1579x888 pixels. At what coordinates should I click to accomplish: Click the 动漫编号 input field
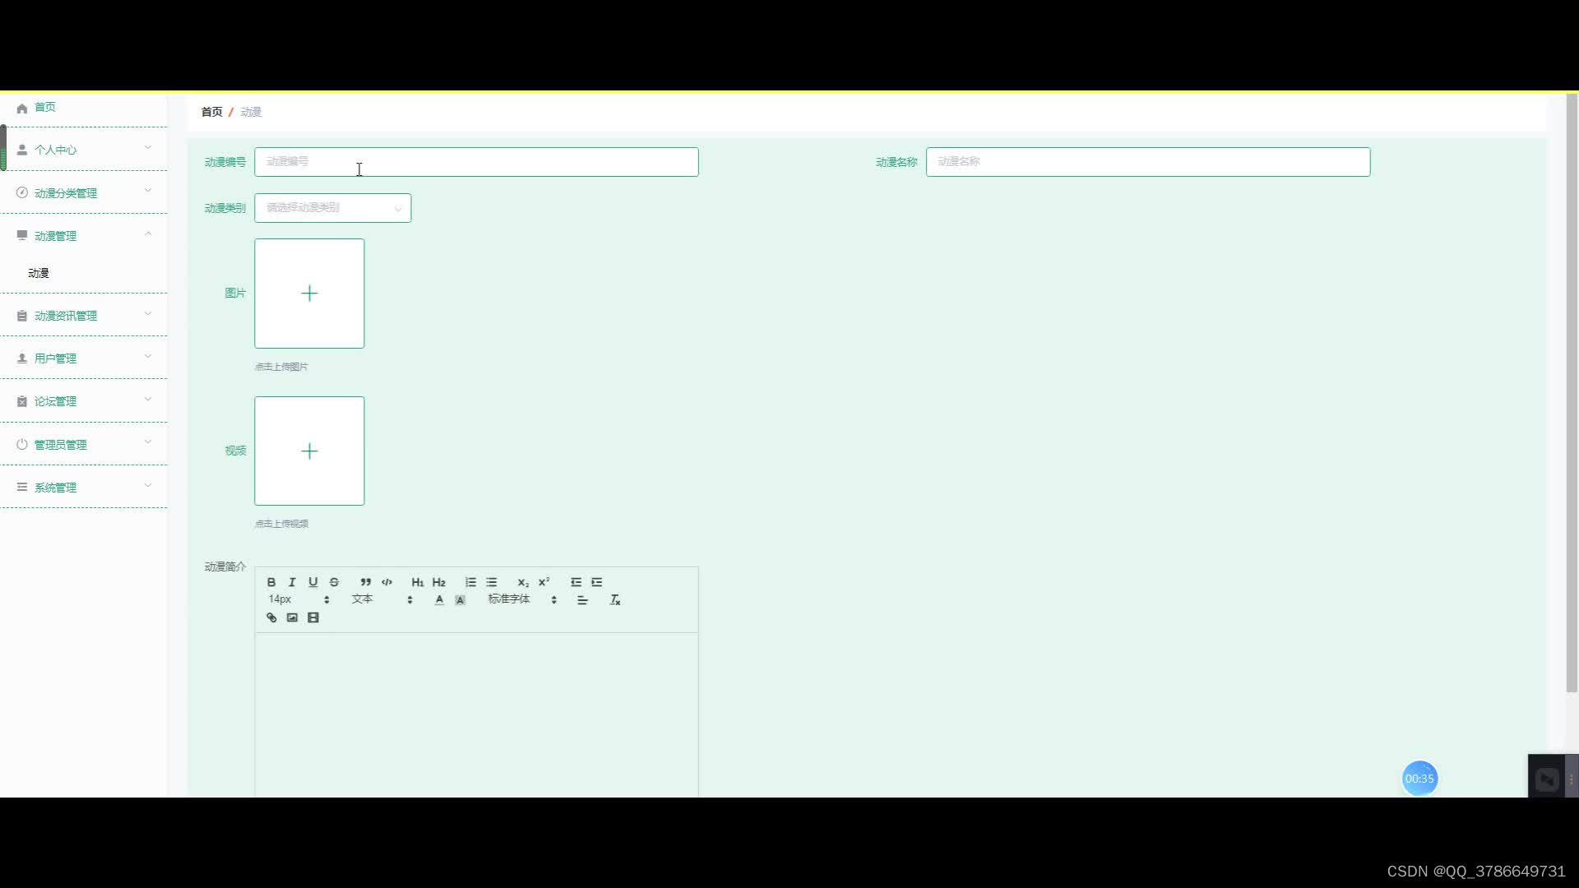tap(477, 162)
